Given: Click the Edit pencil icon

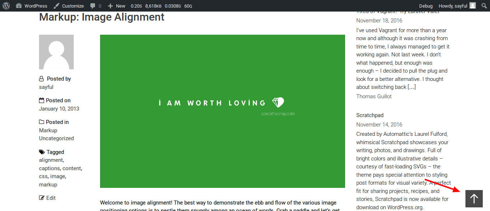Looking at the screenshot, I should [x=42, y=198].
